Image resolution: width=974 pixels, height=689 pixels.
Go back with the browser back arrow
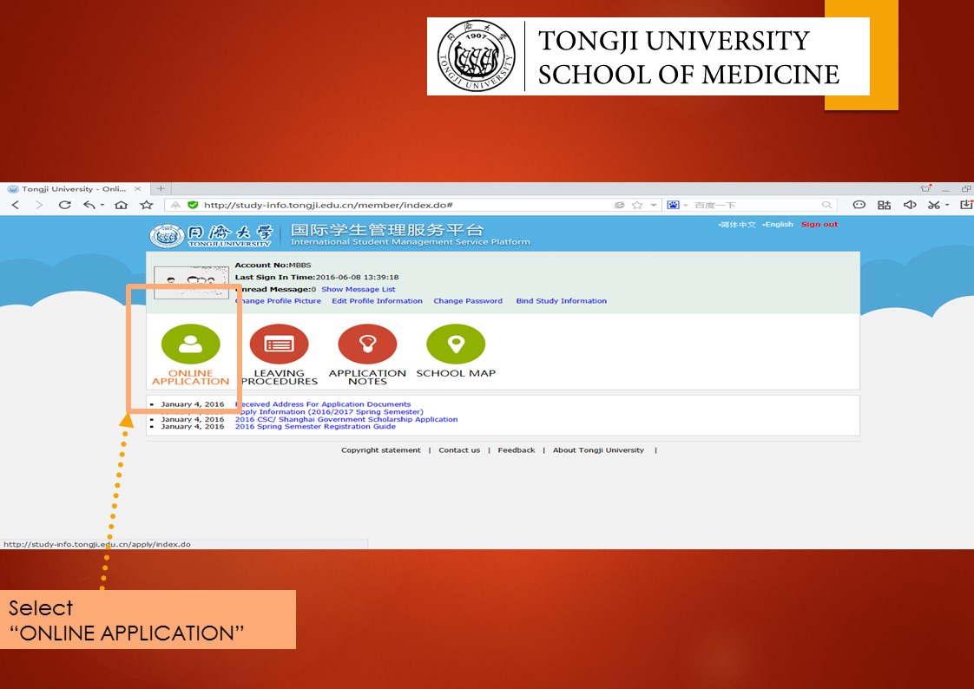pyautogui.click(x=16, y=205)
